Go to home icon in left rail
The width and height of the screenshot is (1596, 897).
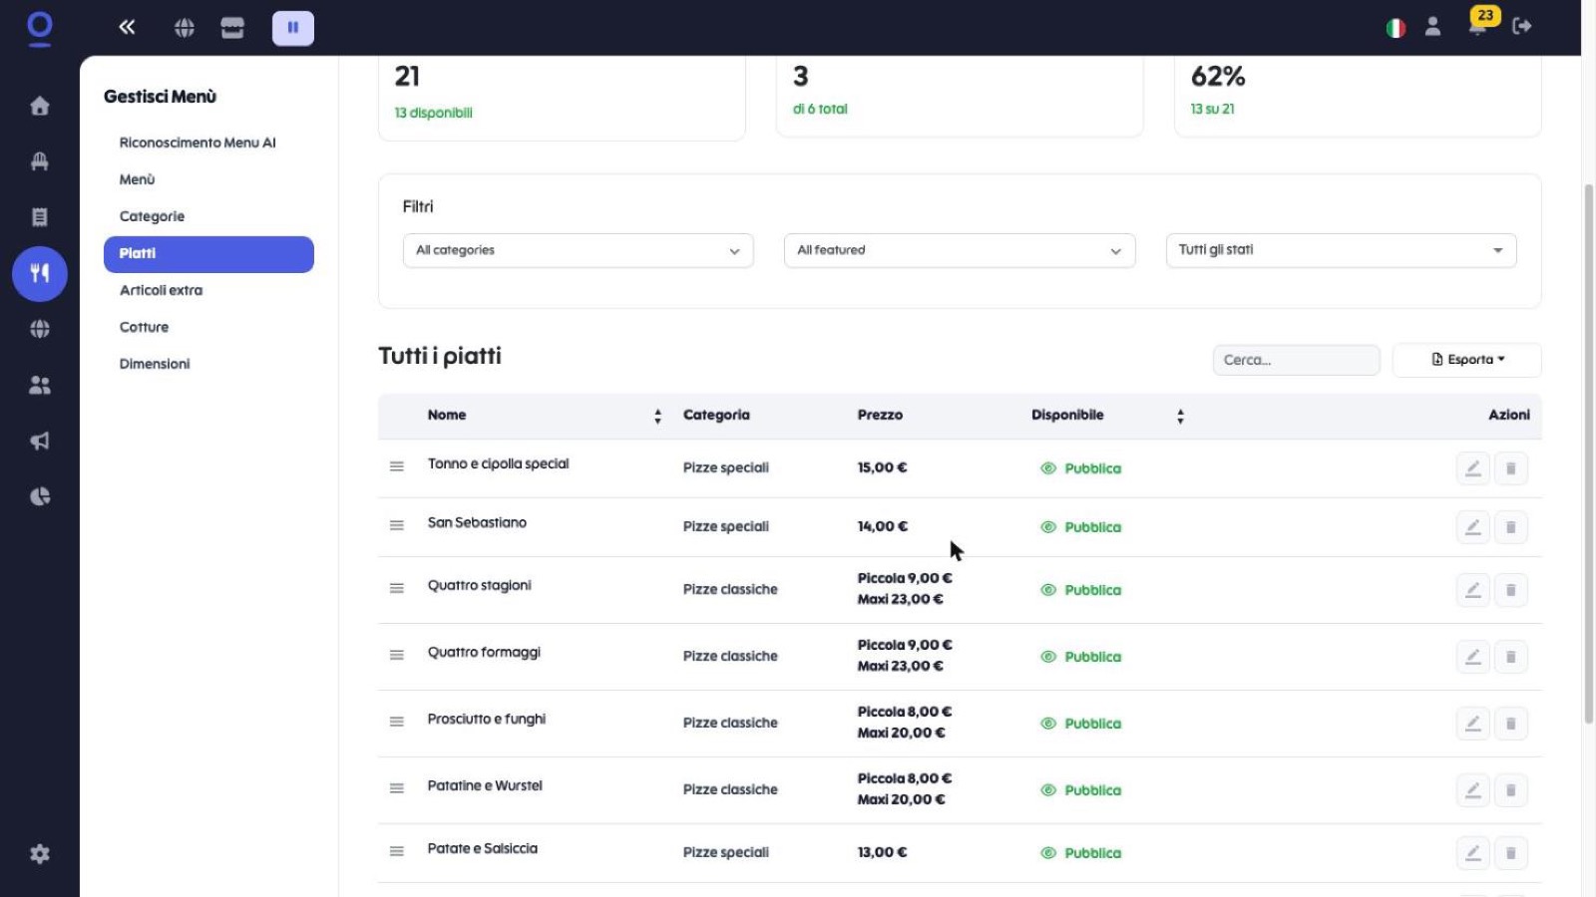40,106
